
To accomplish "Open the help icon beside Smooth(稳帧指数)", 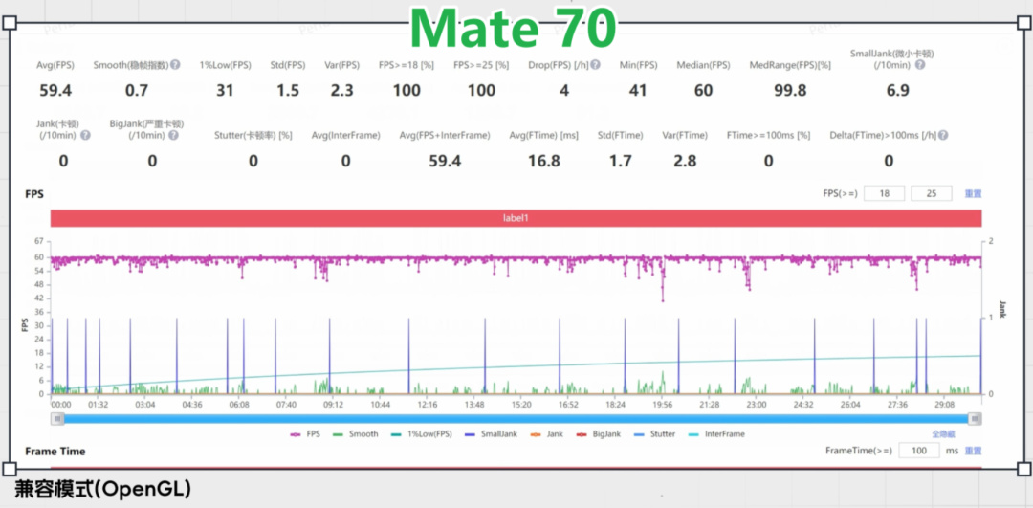I will [x=175, y=65].
